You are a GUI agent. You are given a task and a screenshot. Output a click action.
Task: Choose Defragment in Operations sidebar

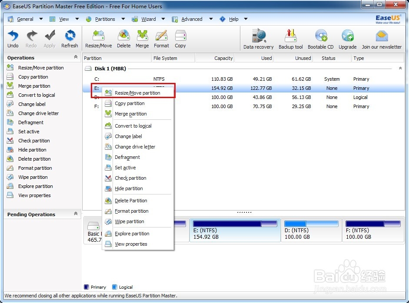(x=31, y=122)
